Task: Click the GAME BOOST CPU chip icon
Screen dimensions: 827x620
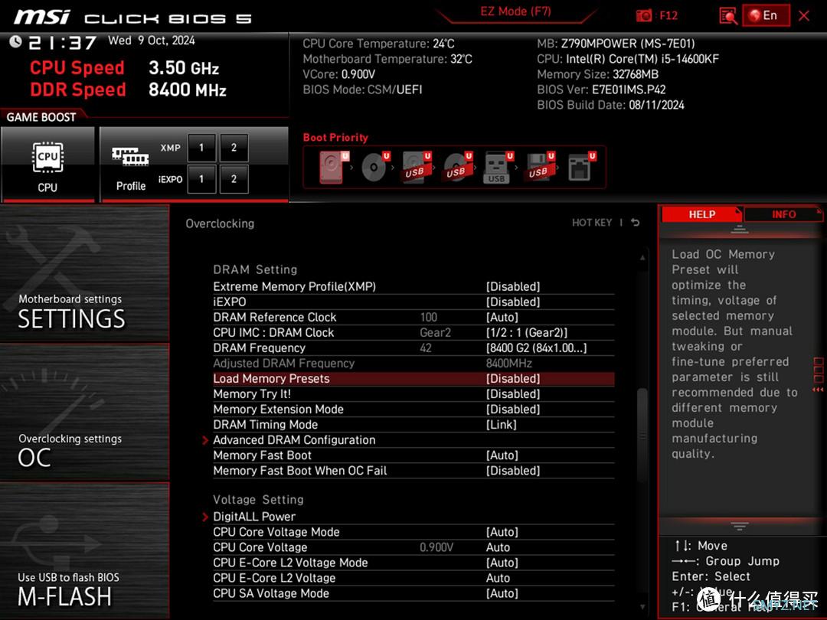Action: (x=47, y=158)
